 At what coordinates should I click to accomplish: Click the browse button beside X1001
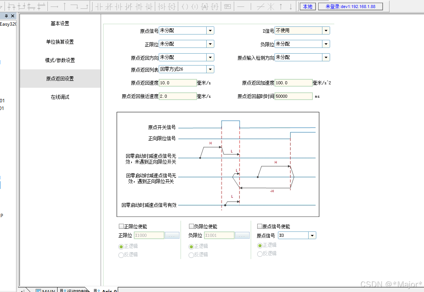(x=242, y=236)
